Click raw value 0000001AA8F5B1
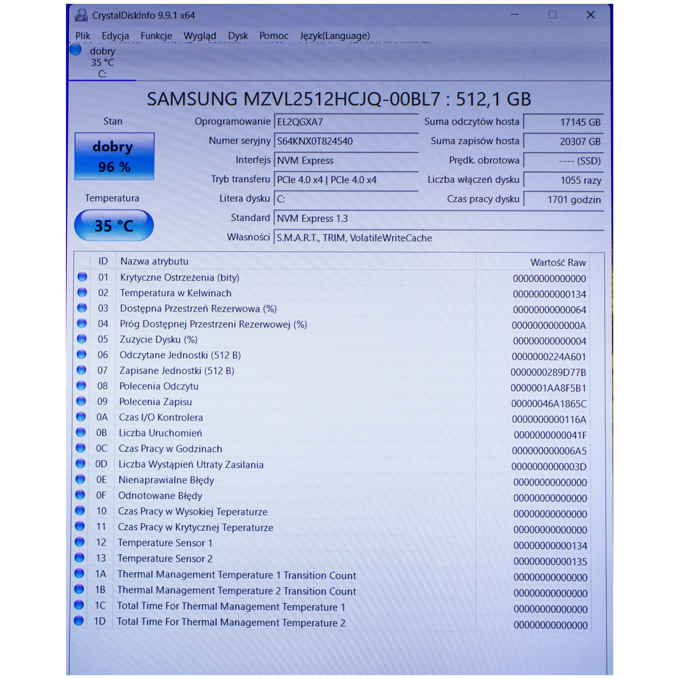Image resolution: width=679 pixels, height=679 pixels. click(x=549, y=388)
